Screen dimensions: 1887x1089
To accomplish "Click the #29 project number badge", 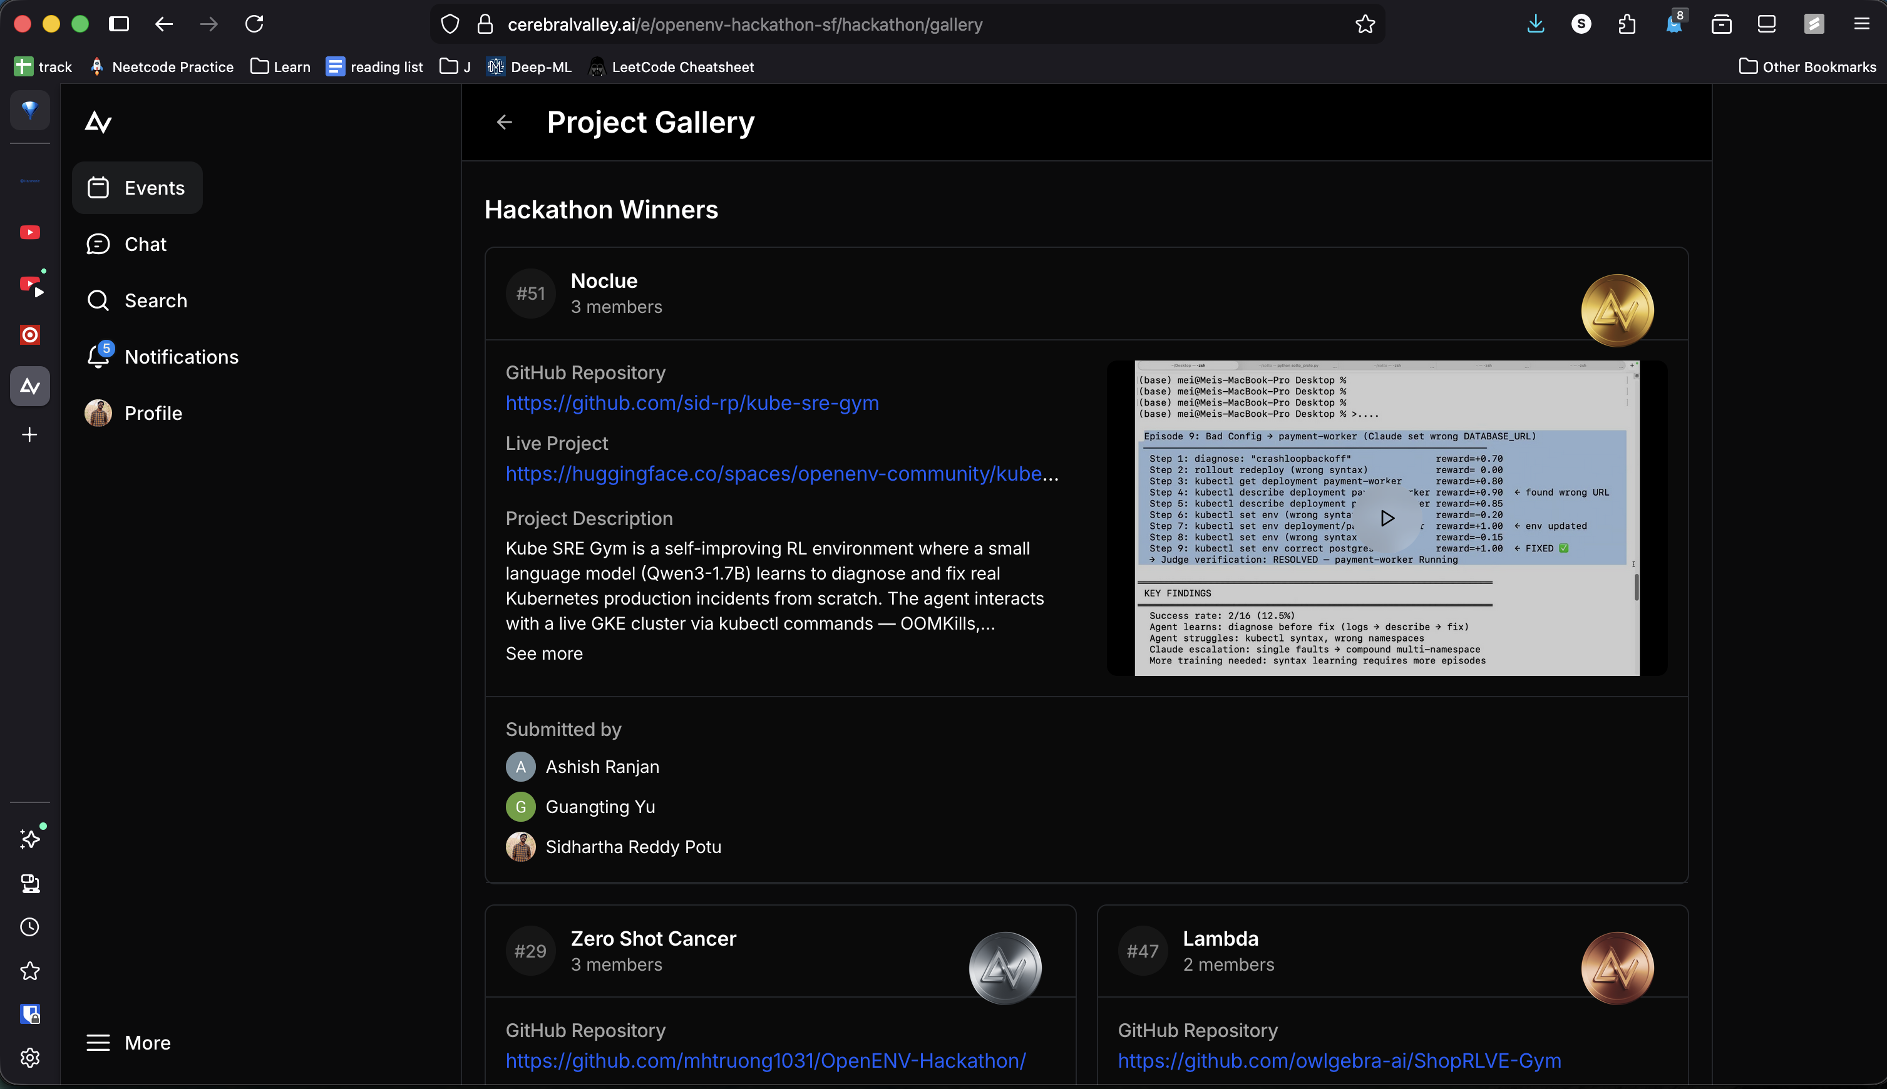I will pos(530,951).
